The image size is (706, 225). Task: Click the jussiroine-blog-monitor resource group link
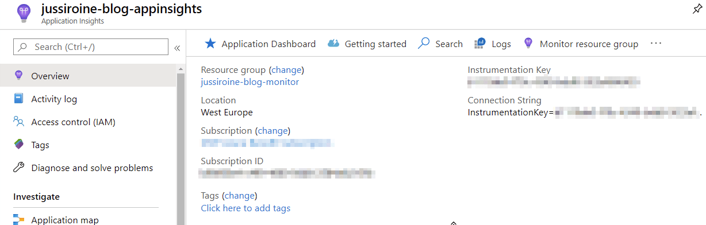[x=250, y=82]
